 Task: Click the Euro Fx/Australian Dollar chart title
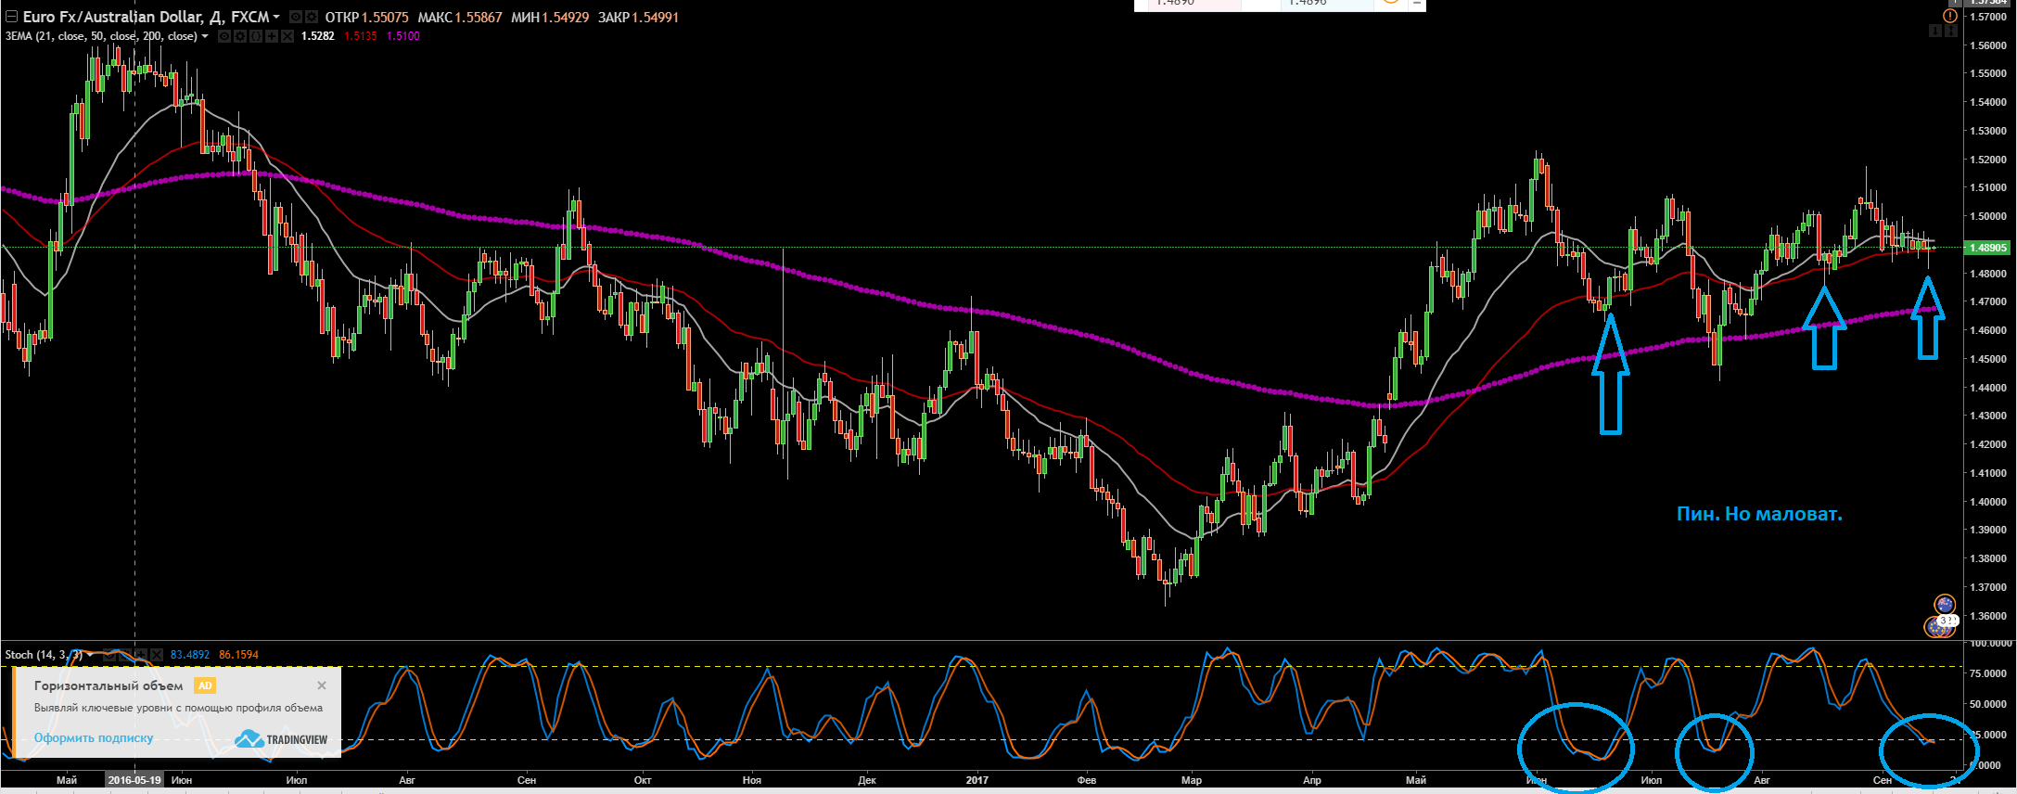pos(146,17)
